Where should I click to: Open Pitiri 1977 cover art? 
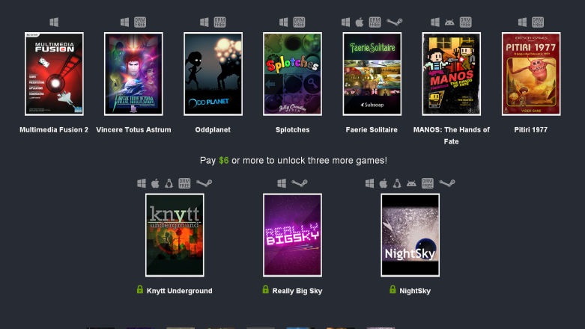tap(531, 74)
